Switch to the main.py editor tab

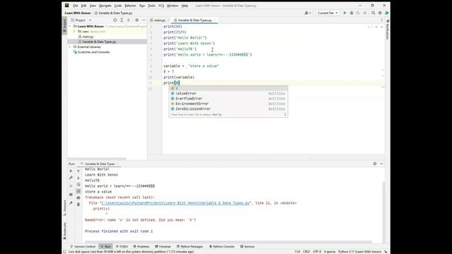[159, 20]
